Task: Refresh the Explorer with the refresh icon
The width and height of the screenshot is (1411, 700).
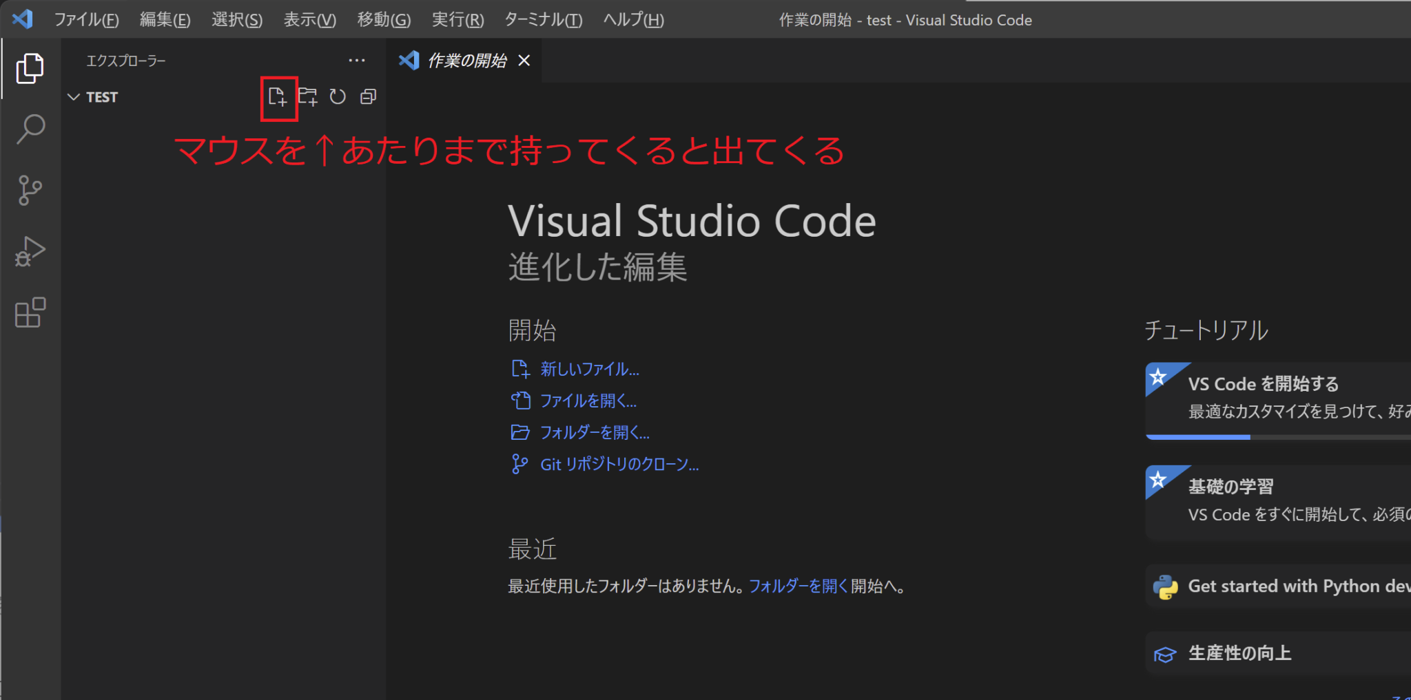Action: [x=338, y=97]
